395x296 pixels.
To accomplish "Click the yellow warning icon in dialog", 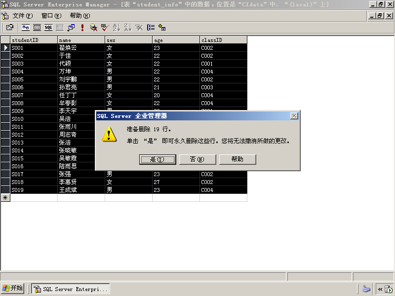I will 109,135.
